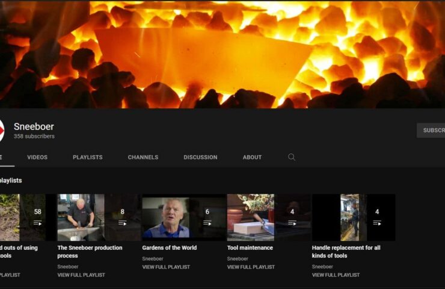View full playlist for Tool maintenance
Image resolution: width=445 pixels, height=289 pixels.
(x=251, y=267)
